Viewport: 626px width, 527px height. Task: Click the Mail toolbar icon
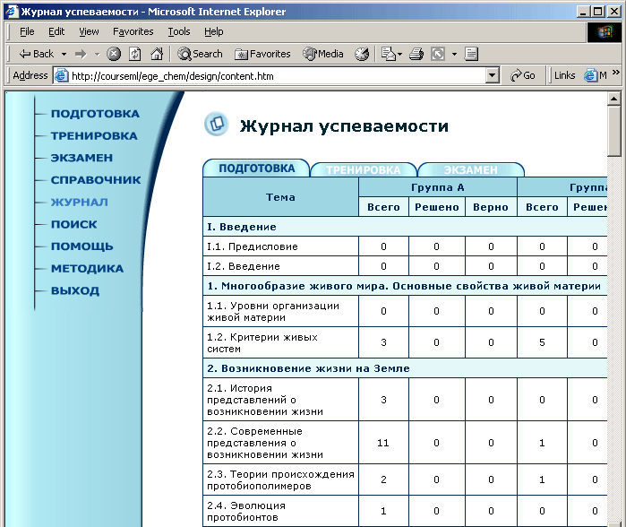(388, 54)
